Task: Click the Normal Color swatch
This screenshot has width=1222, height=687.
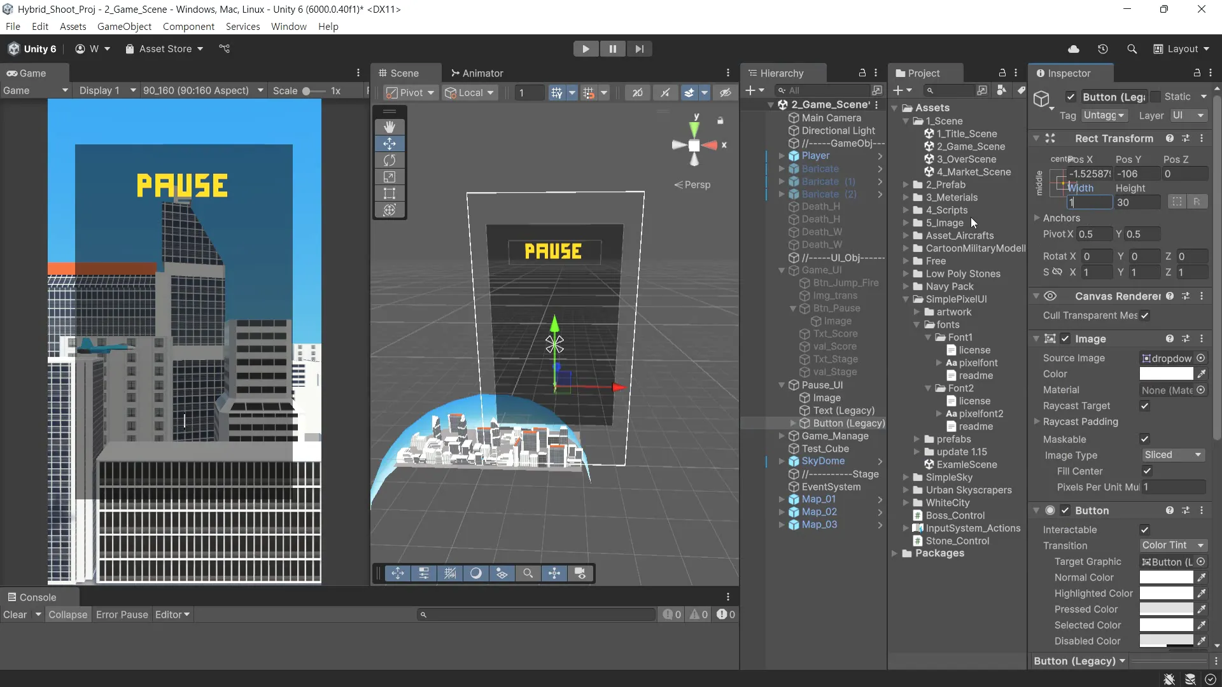Action: (x=1166, y=578)
